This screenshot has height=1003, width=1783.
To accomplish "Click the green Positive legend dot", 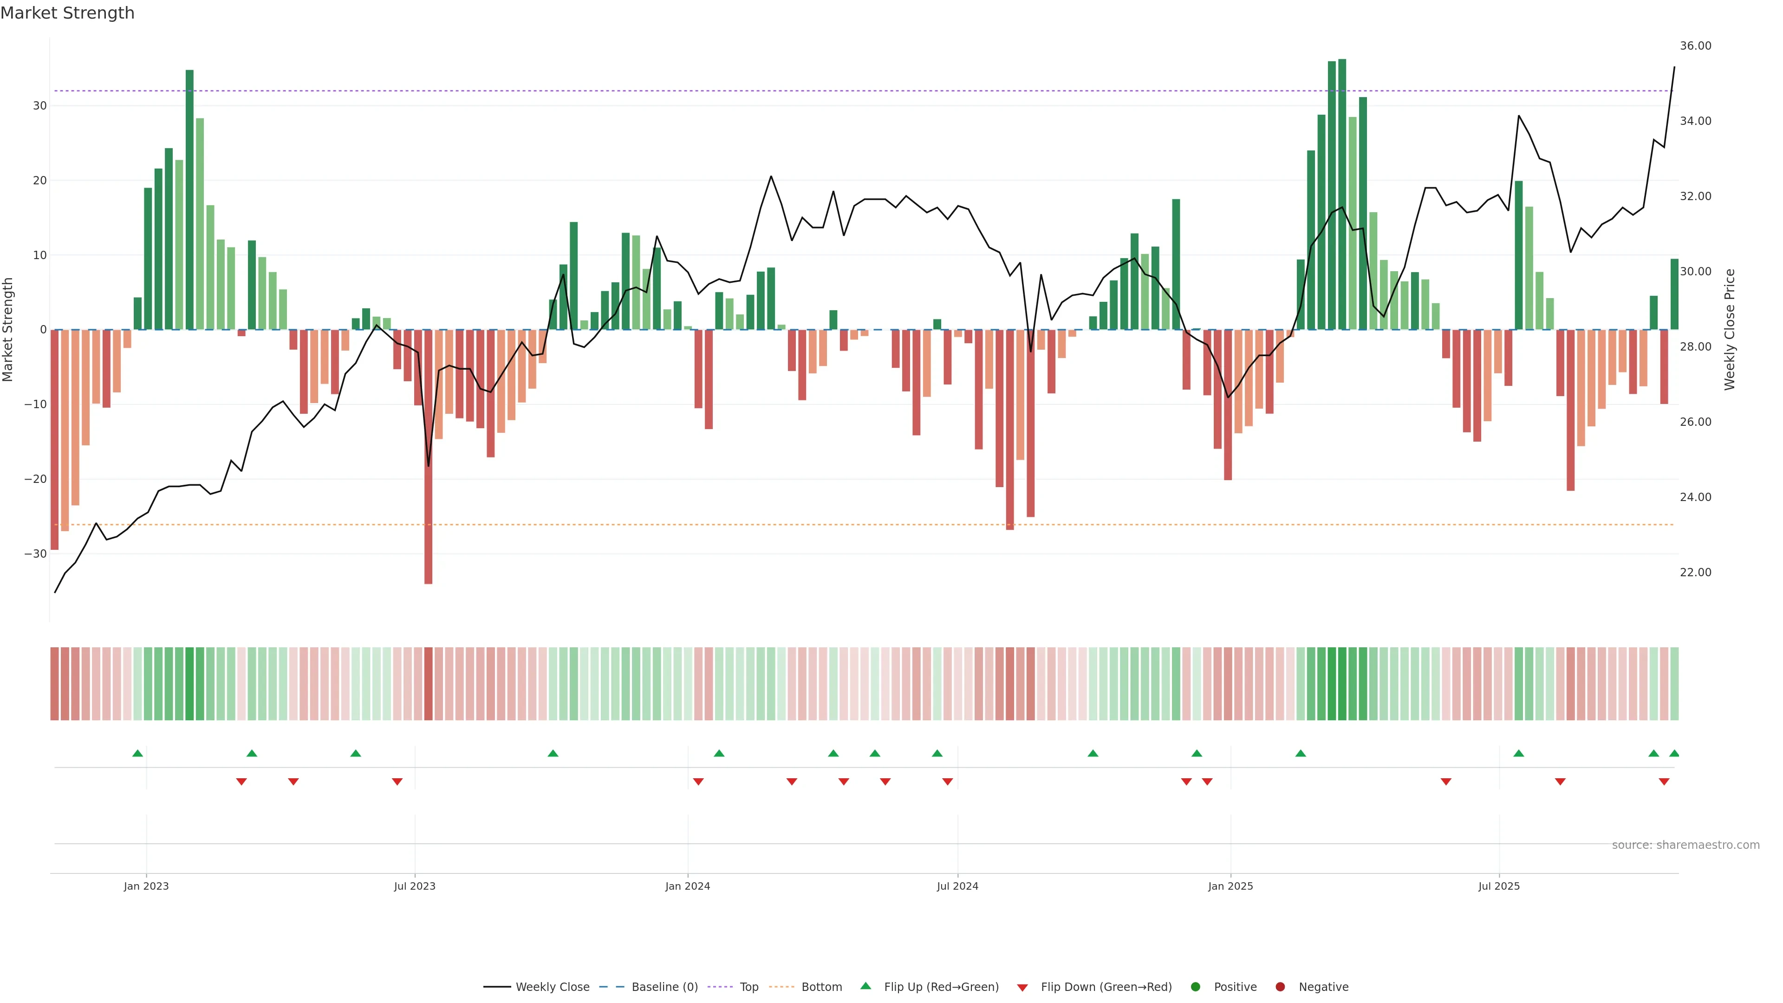I will tap(1195, 987).
